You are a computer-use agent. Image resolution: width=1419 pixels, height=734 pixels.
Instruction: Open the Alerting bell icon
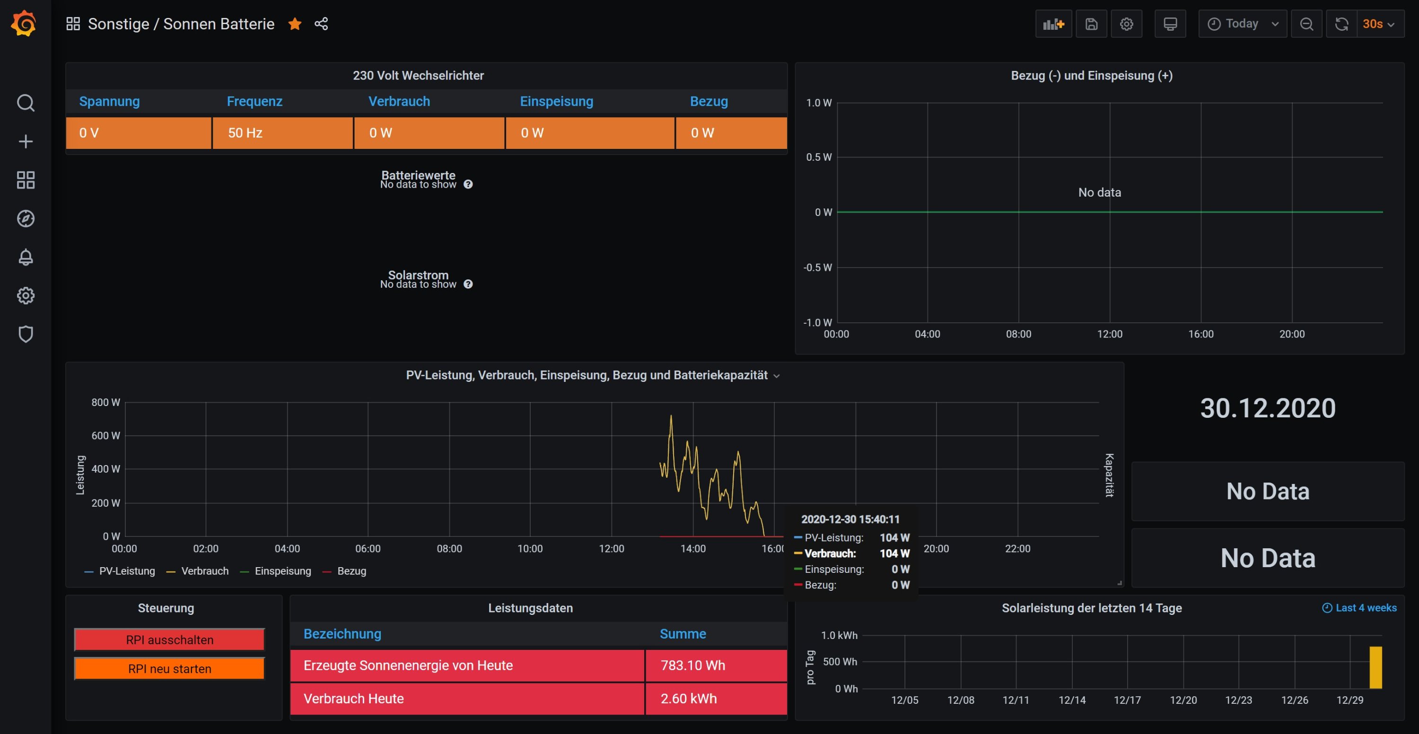point(26,257)
